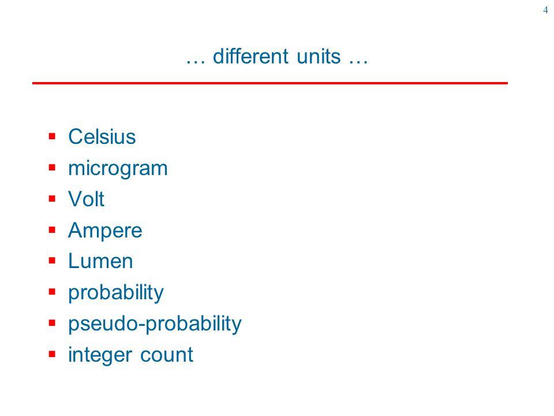Screen dimensions: 554x416
Task: Select the probability list item text
Action: click(x=116, y=294)
